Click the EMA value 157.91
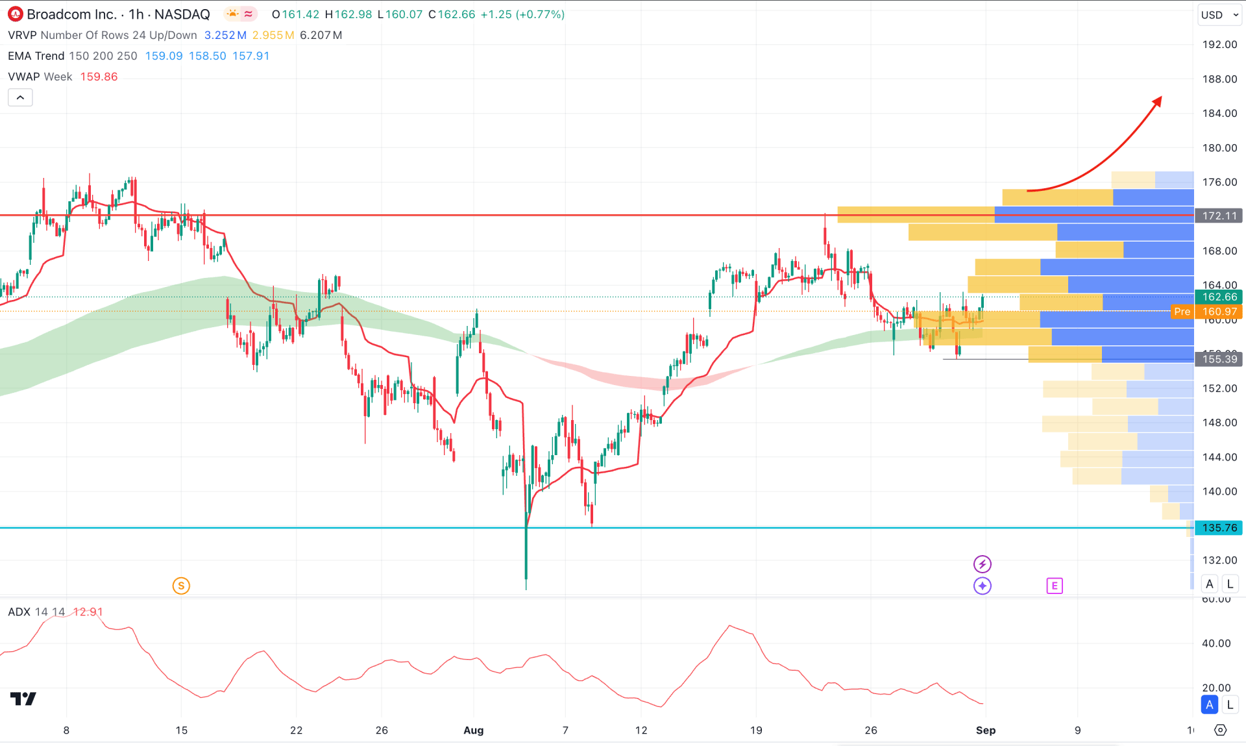 pos(251,56)
